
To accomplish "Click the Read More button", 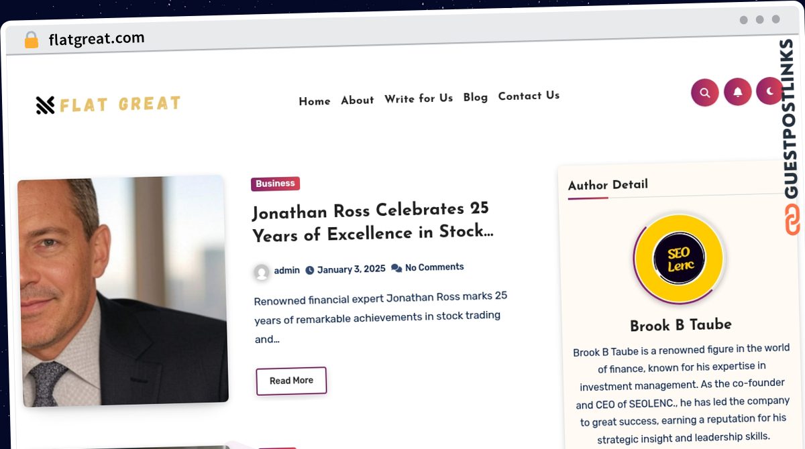I will pos(291,381).
